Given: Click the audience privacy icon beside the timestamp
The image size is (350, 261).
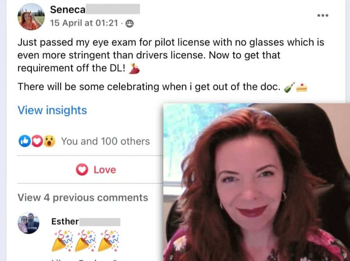Looking at the screenshot, I should coord(130,23).
